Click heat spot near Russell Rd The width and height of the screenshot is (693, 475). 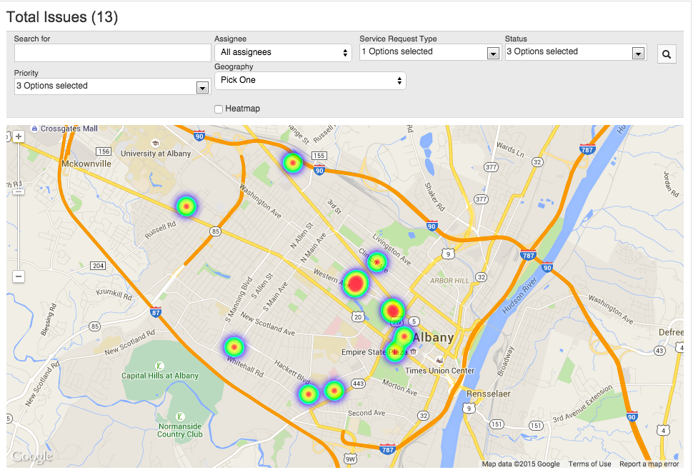pos(186,206)
